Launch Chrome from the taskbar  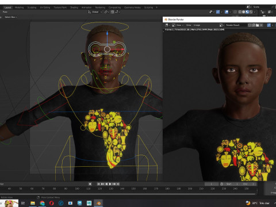[42, 203]
